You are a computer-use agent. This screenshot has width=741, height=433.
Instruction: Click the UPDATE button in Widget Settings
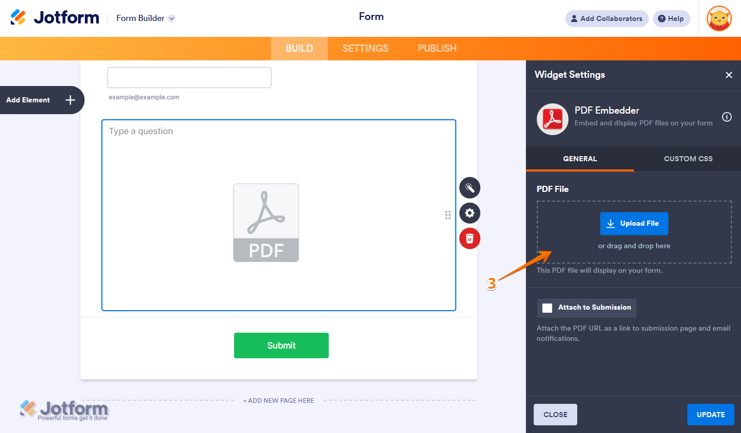click(711, 415)
